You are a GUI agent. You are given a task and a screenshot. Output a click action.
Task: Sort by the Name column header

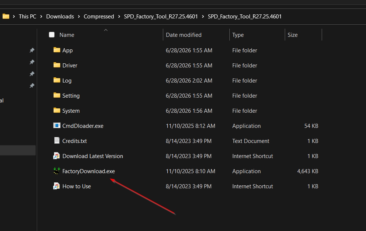[67, 35]
